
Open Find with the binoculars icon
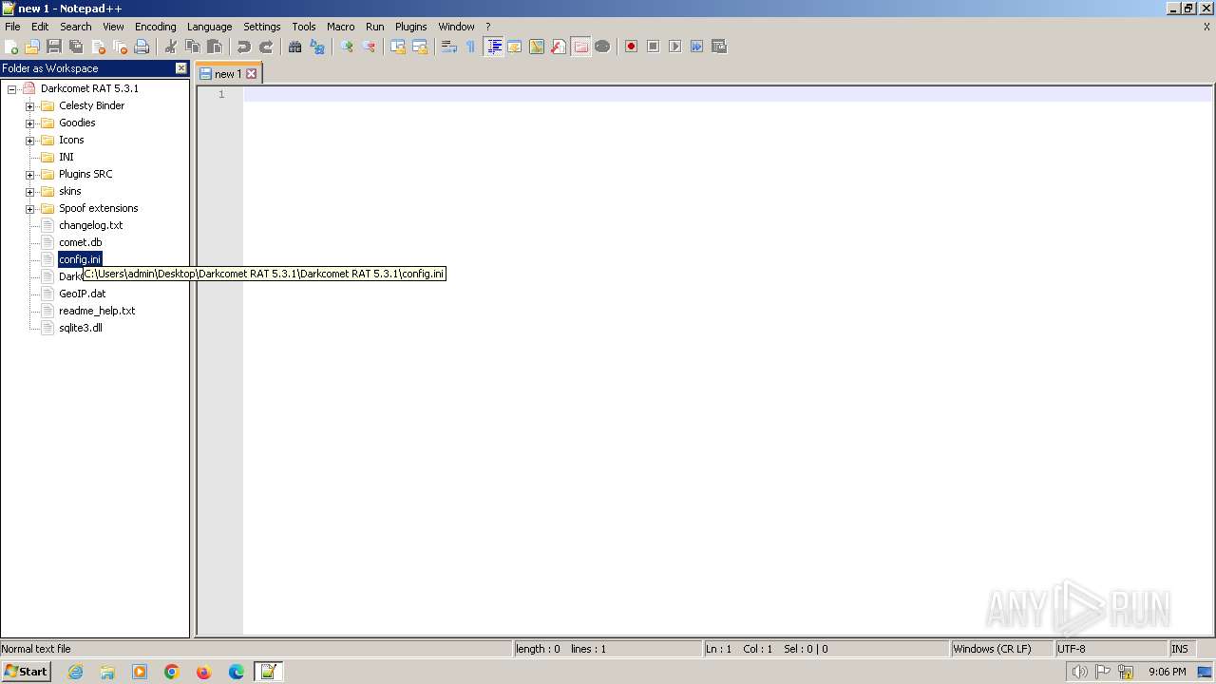point(295,47)
